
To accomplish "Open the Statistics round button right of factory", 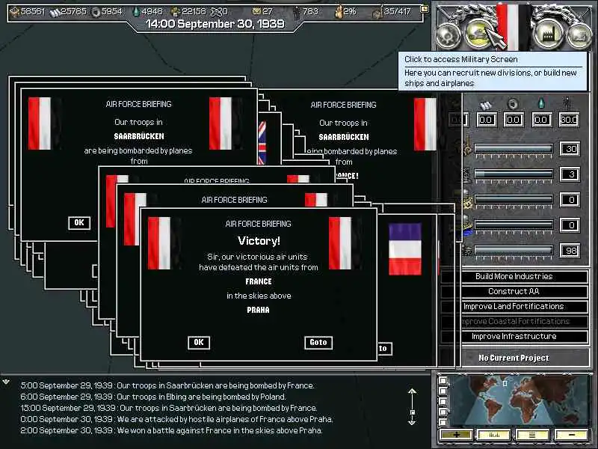I will (x=579, y=36).
